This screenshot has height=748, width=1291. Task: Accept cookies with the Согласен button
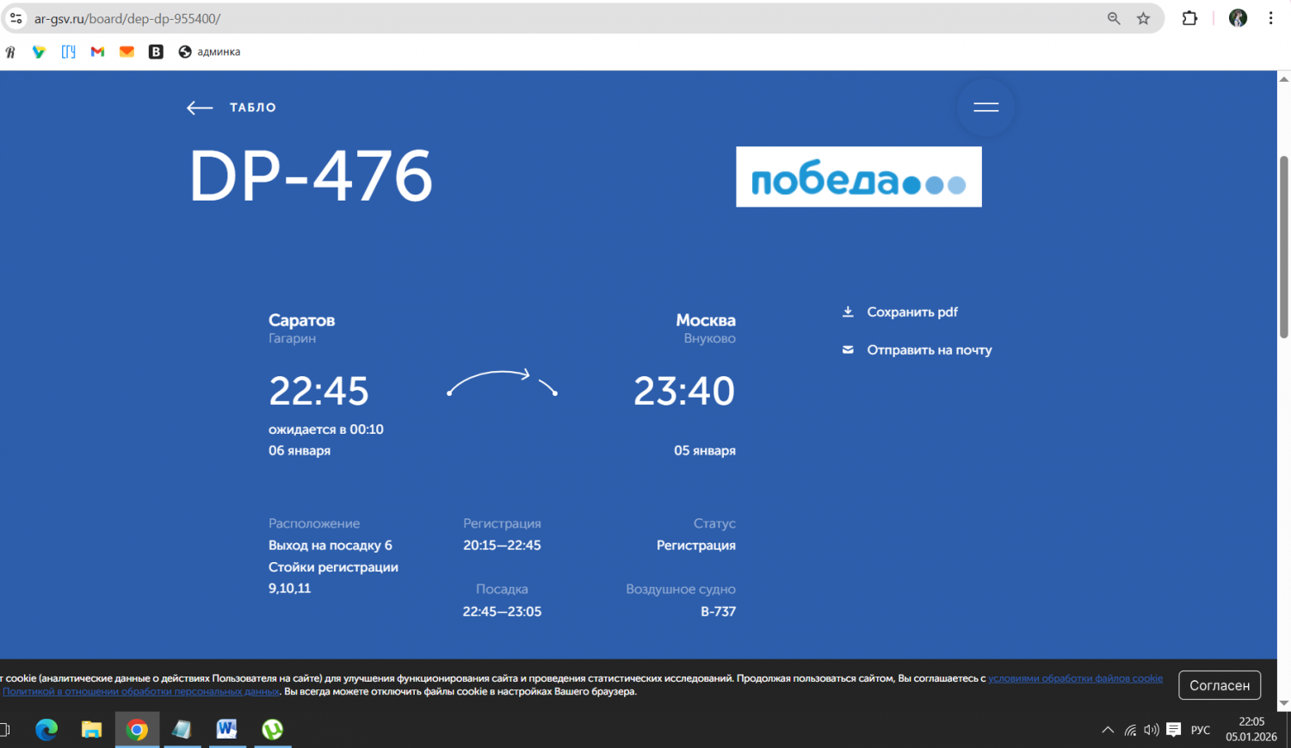click(1219, 685)
